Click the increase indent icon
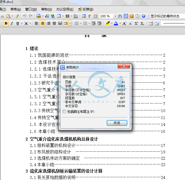This screenshot has width=185, height=180. click(x=99, y=23)
